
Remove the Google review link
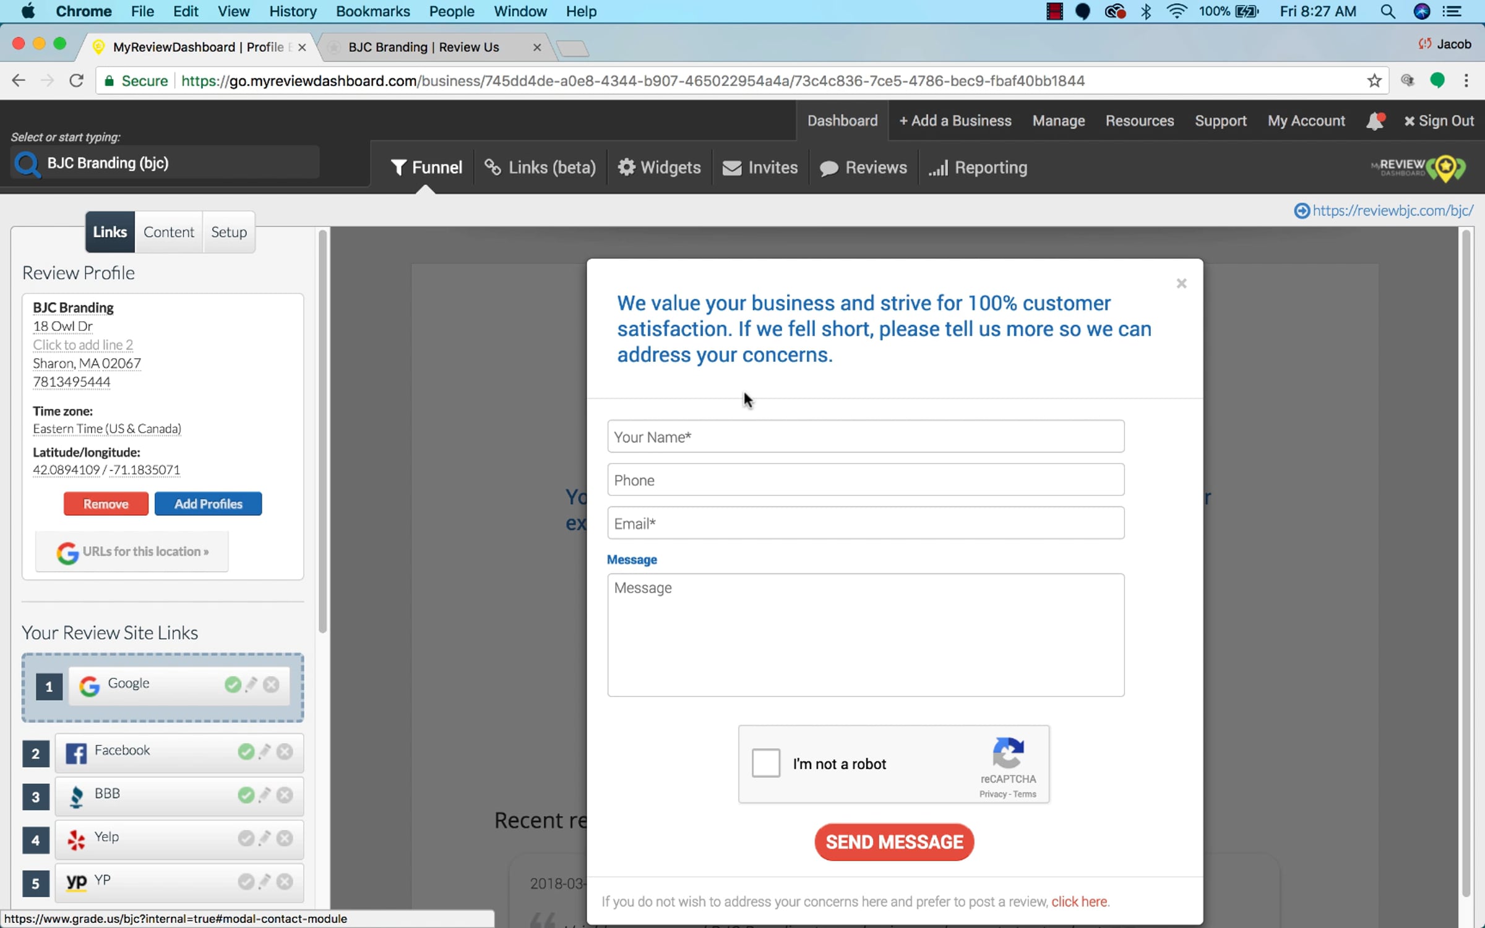271,684
